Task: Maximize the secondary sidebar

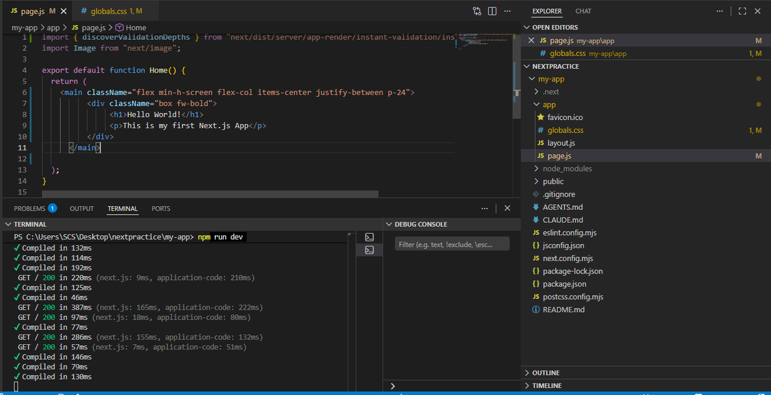Action: tap(743, 11)
